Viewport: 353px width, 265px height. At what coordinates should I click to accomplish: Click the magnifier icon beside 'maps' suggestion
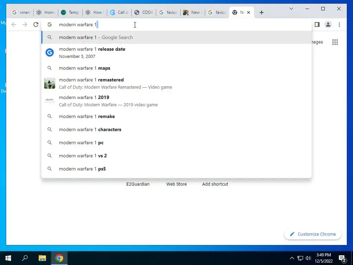[x=50, y=68]
